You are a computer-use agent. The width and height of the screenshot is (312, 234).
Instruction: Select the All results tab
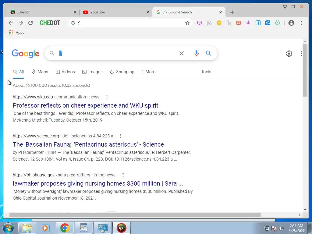18,72
